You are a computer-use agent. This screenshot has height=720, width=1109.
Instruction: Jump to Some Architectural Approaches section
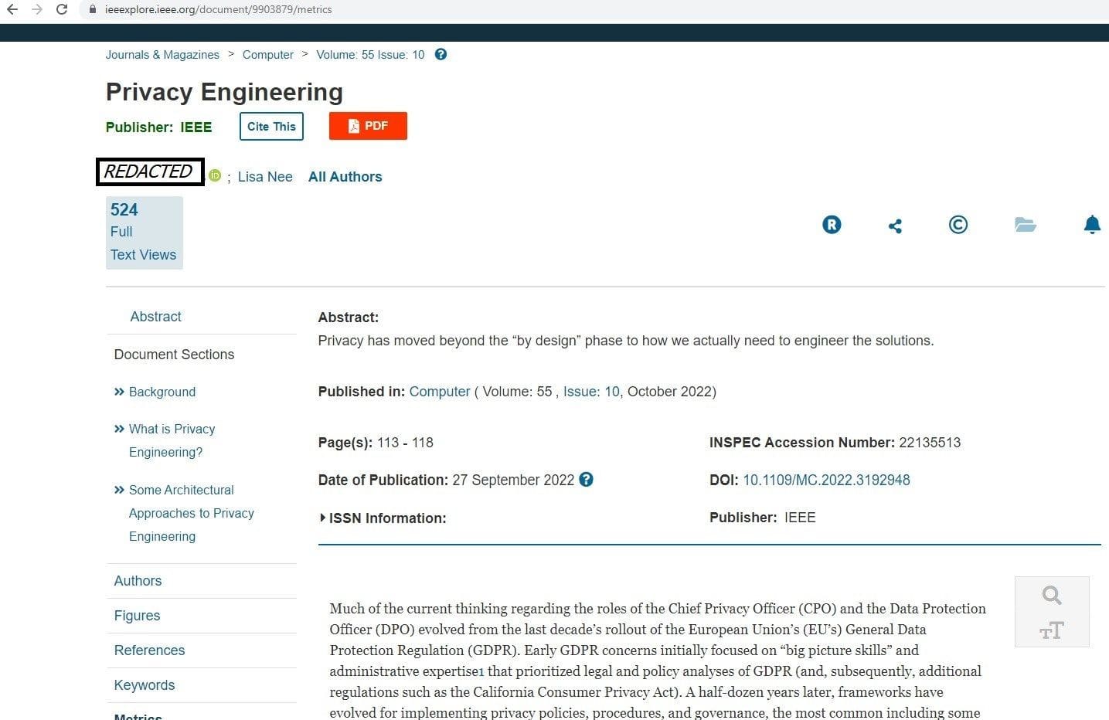pyautogui.click(x=192, y=513)
